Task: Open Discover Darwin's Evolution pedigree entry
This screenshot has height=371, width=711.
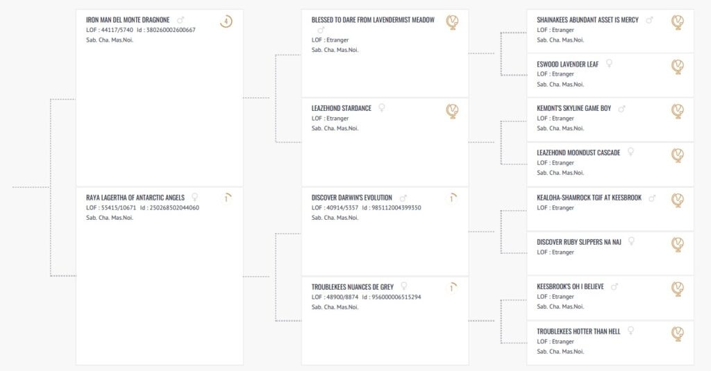Action: coord(351,198)
